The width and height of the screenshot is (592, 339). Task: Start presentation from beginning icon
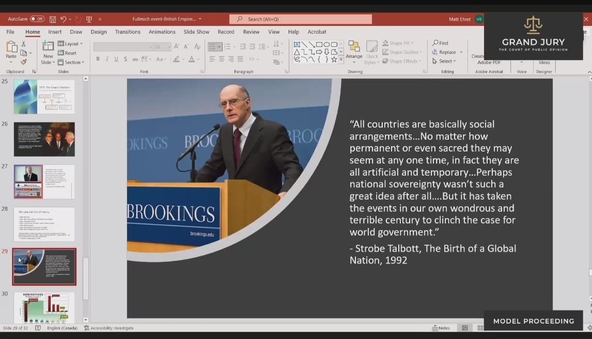[x=89, y=19]
